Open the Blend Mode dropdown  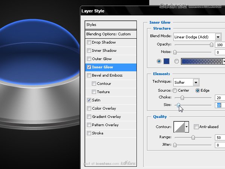197,36
